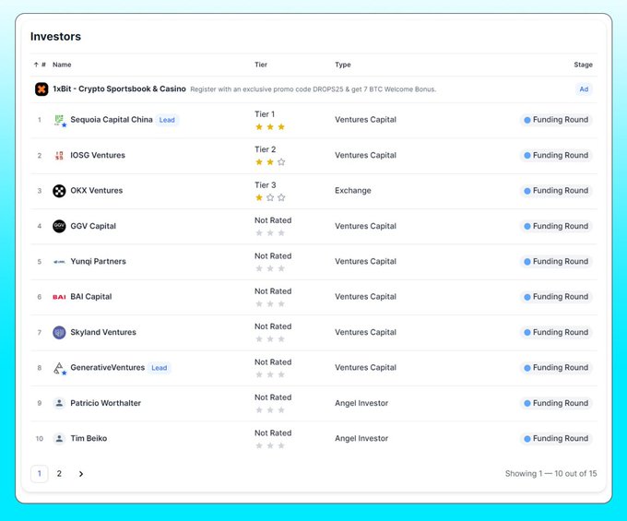Click Funding Round badge for GenerativeVentures
The height and width of the screenshot is (521, 627).
[x=556, y=368]
